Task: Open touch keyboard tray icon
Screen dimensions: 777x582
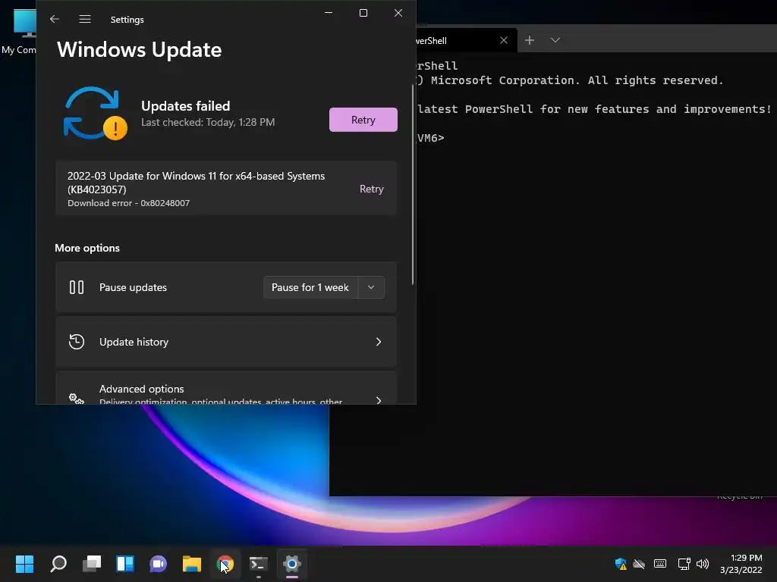Action: point(660,564)
